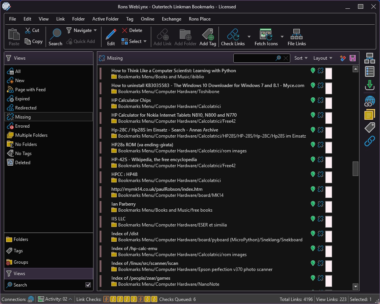Save the view with pink disk icon
The height and width of the screenshot is (304, 380).
(353, 58)
